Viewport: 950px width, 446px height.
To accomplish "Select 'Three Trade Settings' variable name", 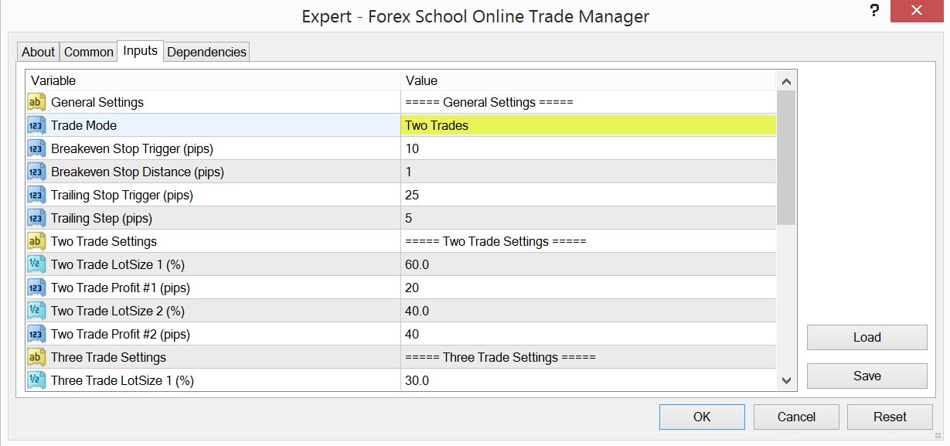I will [x=108, y=357].
